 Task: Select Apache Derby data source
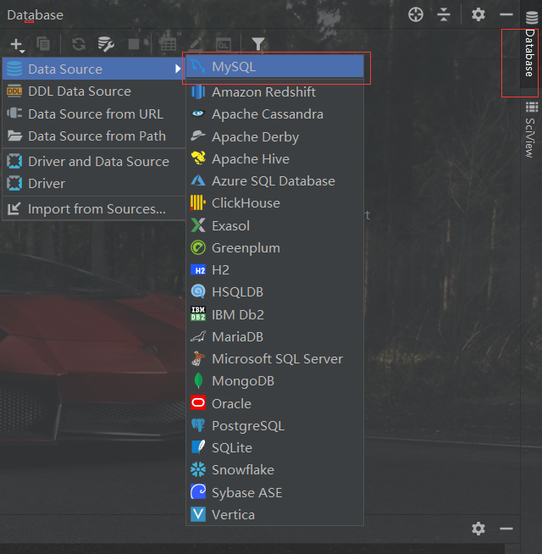pyautogui.click(x=274, y=136)
